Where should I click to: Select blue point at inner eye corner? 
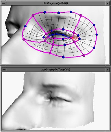click(44, 37)
